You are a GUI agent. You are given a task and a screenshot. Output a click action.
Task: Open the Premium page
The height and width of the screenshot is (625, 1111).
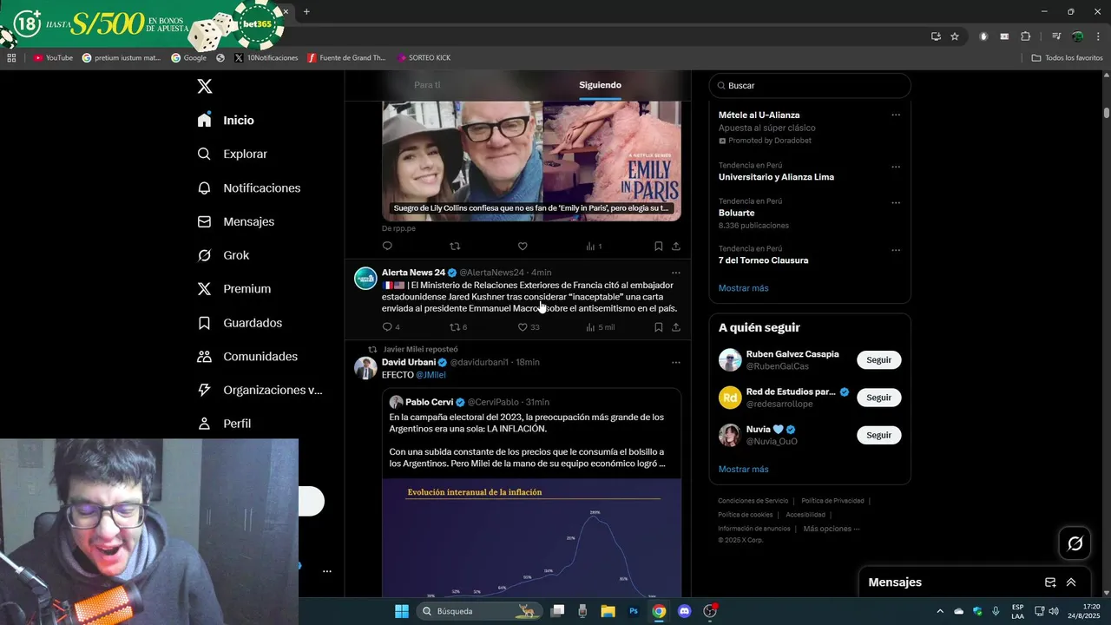[x=233, y=289]
